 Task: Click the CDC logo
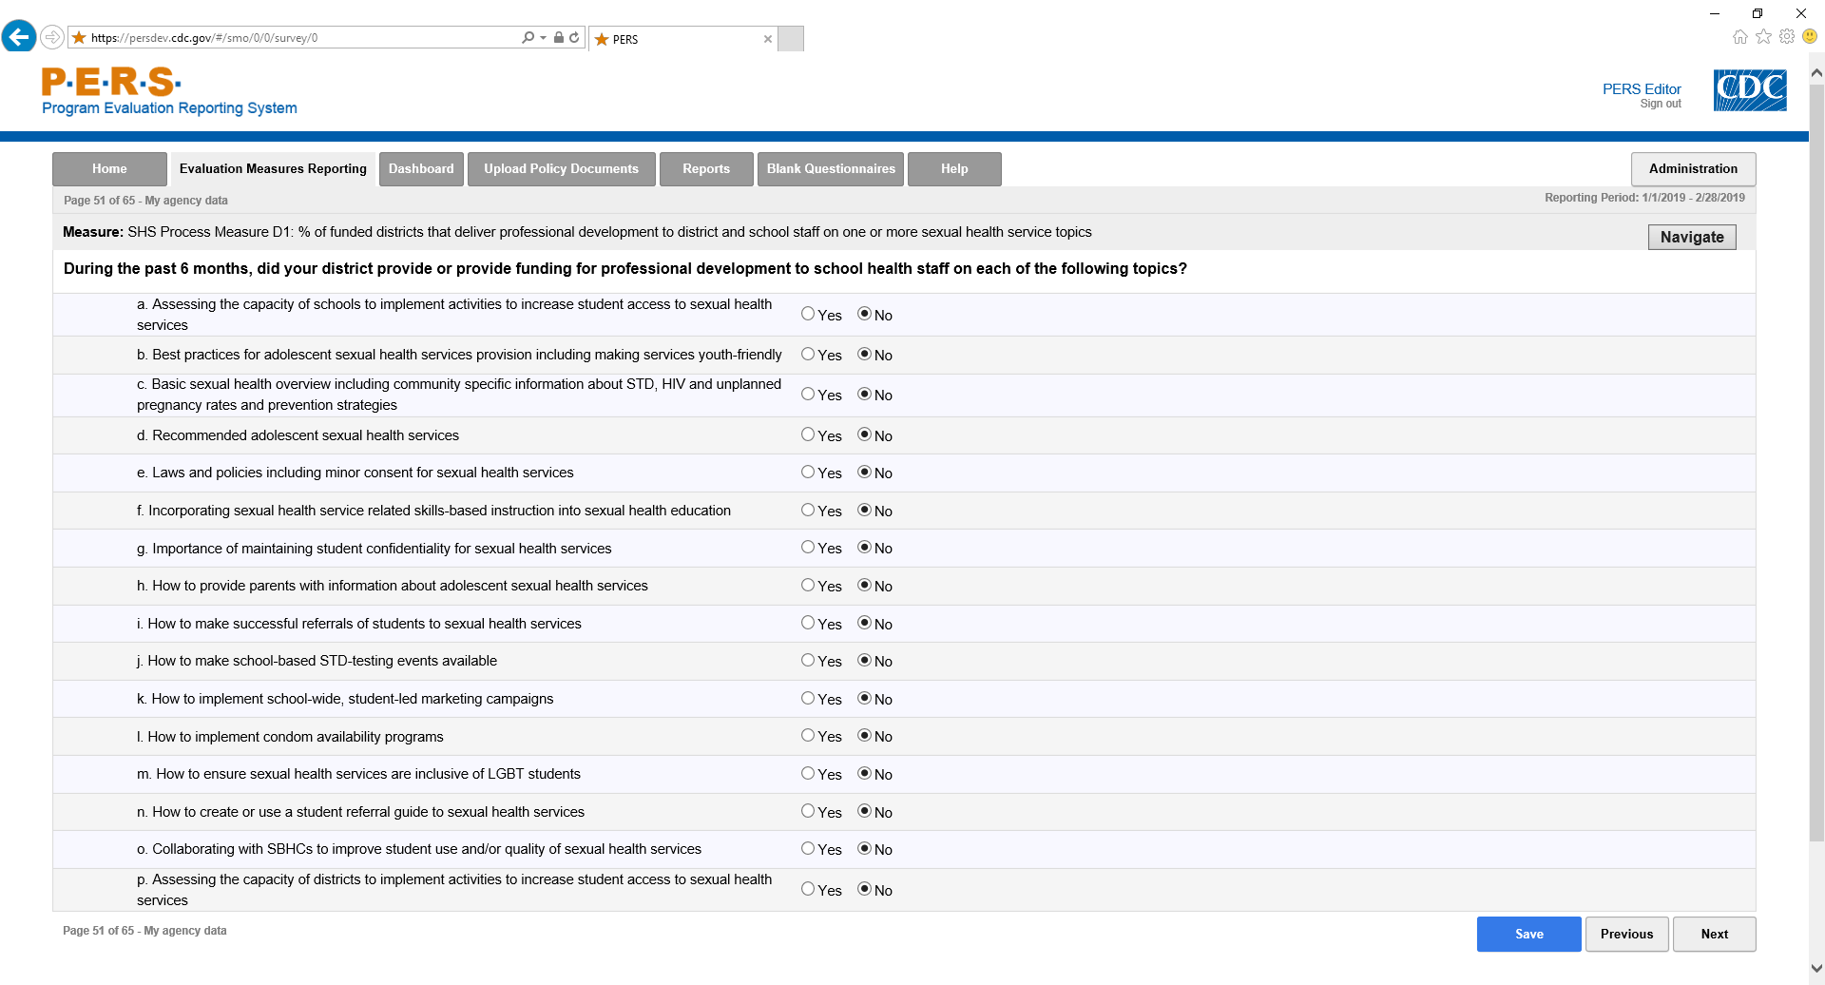[x=1749, y=90]
